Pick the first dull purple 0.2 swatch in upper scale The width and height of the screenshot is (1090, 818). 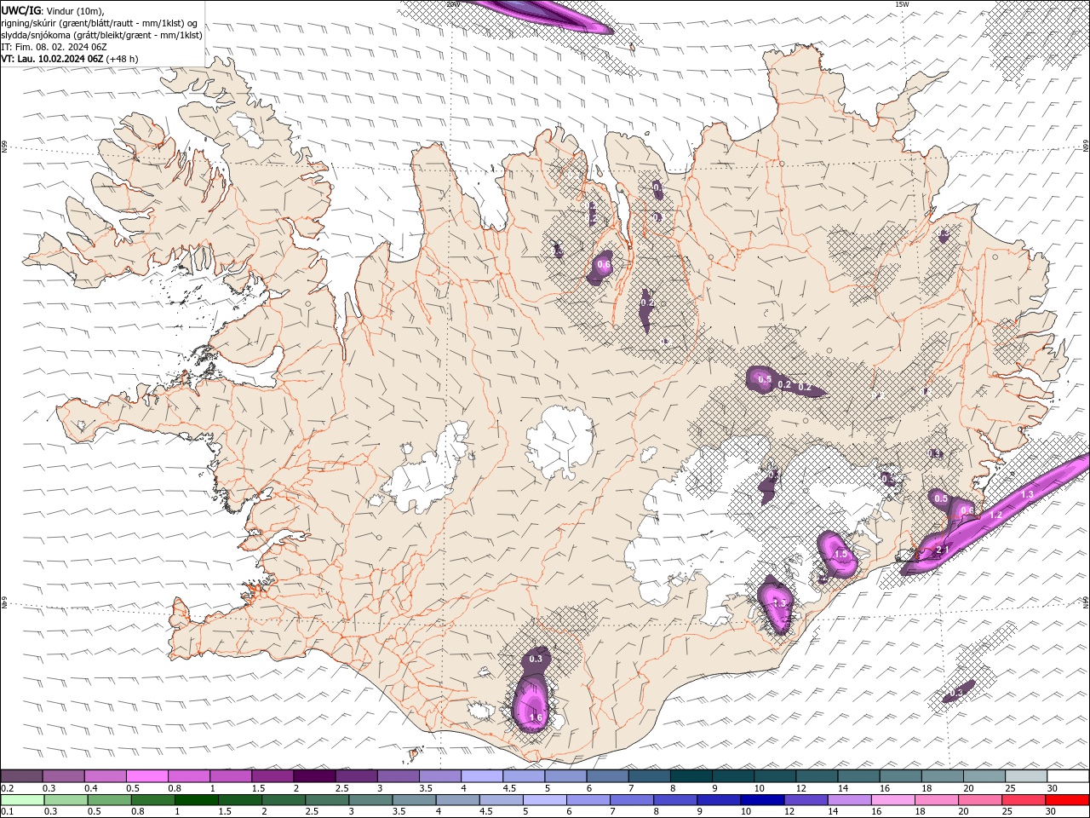[22, 776]
